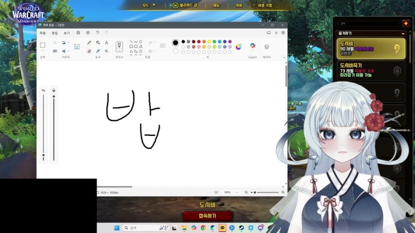
Task: Open Paint settings gear
Action: click(283, 33)
